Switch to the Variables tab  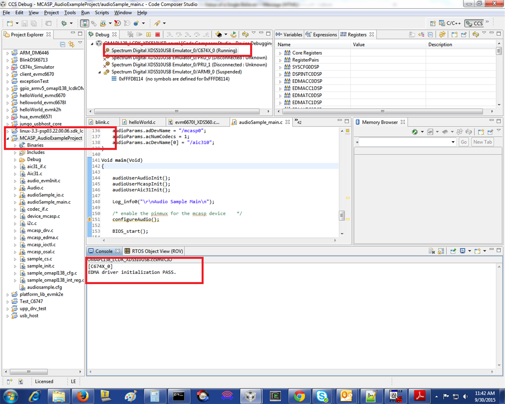click(x=289, y=34)
